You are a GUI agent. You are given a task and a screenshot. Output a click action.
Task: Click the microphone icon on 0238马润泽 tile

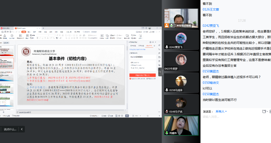167,90
